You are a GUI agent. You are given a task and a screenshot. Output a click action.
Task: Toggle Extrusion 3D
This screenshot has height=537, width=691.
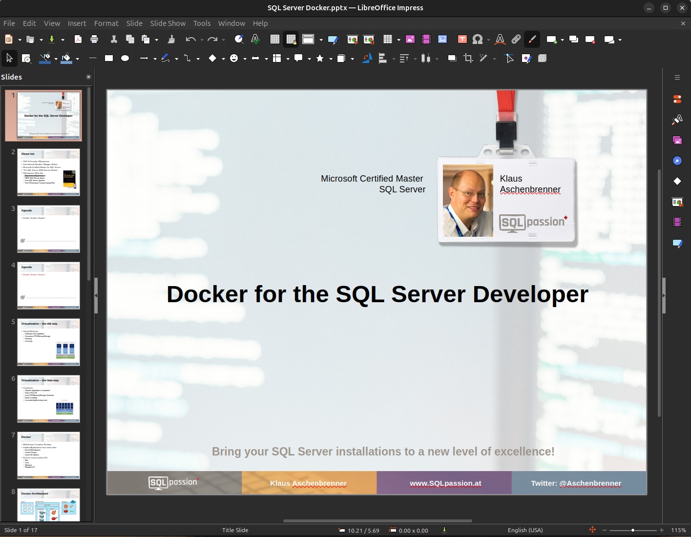tap(542, 58)
